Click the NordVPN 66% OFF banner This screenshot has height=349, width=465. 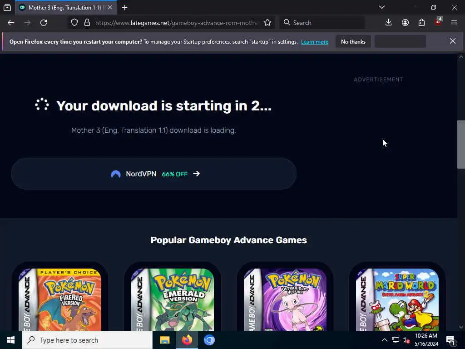(x=153, y=174)
